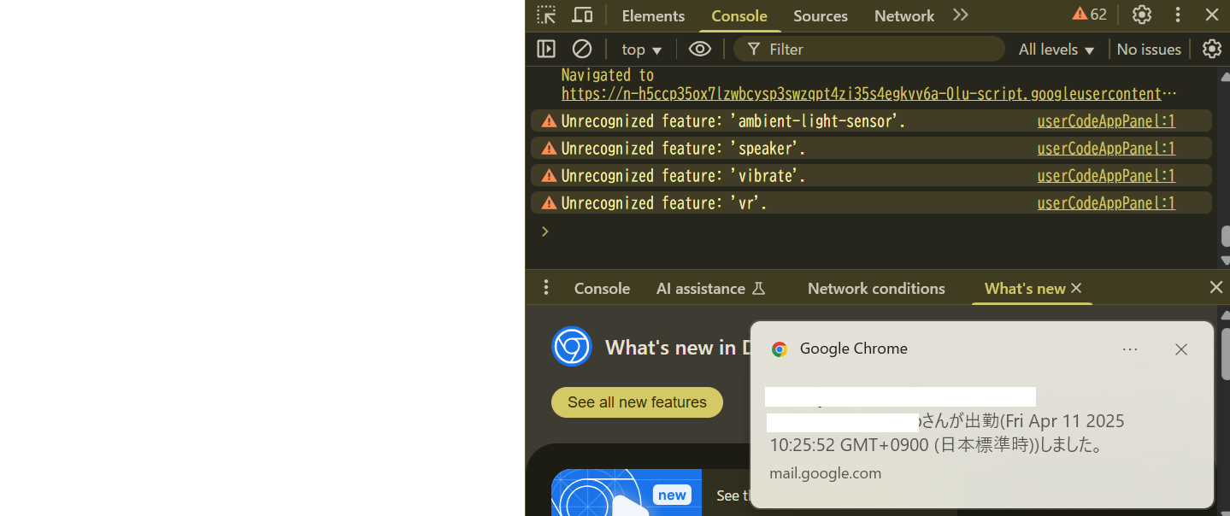Click the console vertical scrollbar thumb
The image size is (1230, 516).
coord(1225,237)
